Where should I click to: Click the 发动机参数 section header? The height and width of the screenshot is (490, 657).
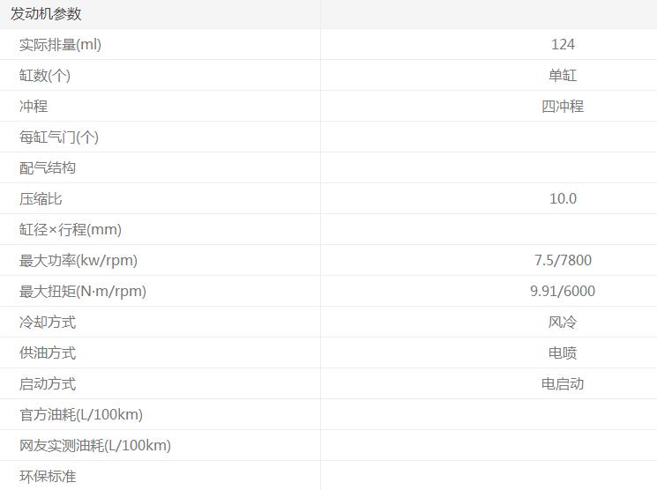(46, 14)
